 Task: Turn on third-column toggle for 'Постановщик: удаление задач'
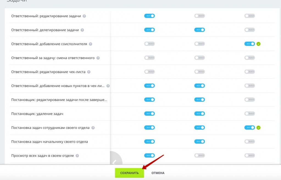(250, 114)
